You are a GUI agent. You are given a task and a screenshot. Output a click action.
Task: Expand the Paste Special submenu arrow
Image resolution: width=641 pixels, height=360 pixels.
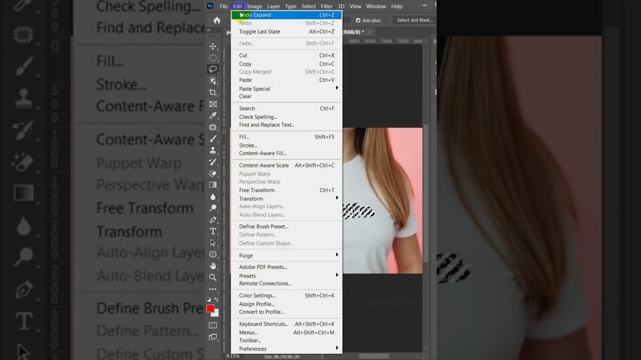pos(337,88)
